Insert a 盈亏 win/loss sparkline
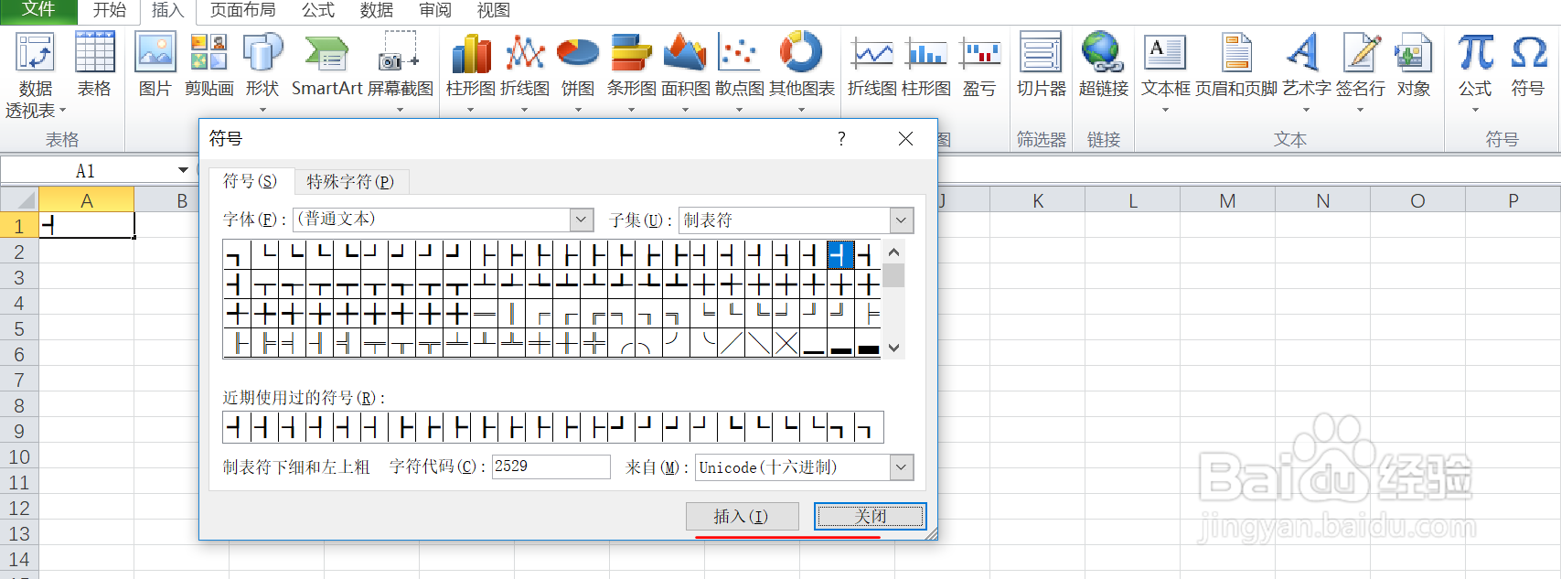 point(979,65)
